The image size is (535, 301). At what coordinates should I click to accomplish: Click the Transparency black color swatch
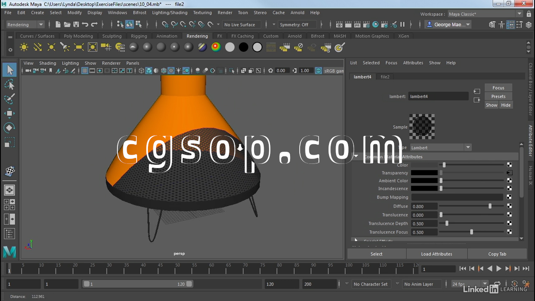tap(424, 173)
